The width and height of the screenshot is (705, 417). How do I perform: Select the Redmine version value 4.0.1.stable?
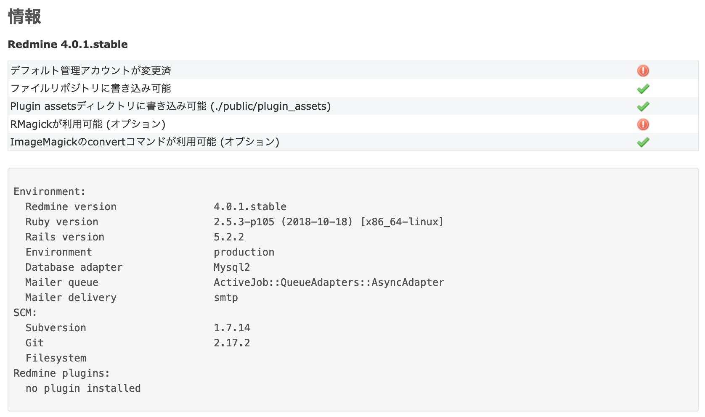[250, 206]
